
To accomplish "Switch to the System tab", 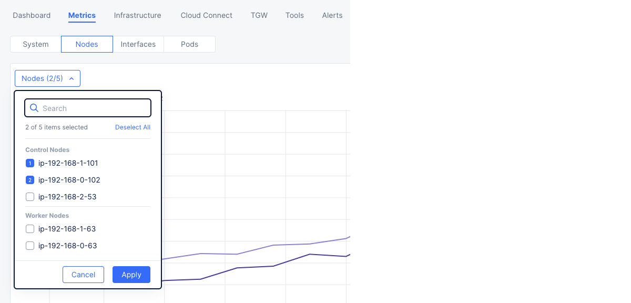I will (x=36, y=44).
